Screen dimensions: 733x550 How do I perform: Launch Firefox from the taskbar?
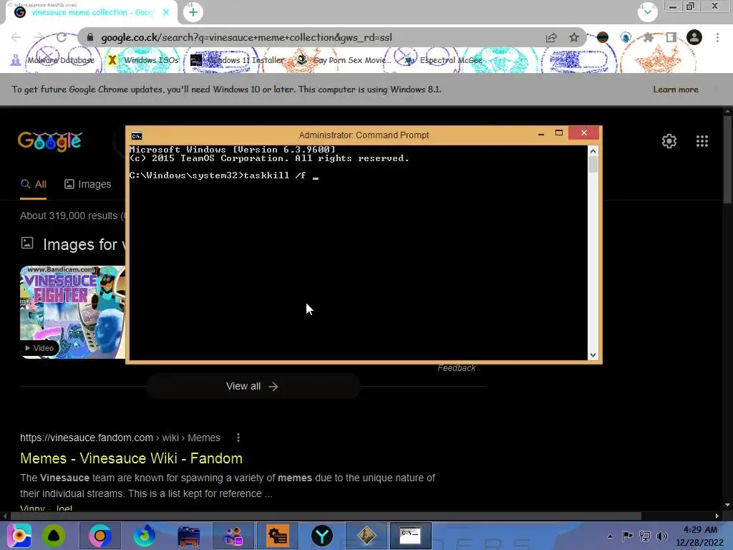click(x=144, y=536)
